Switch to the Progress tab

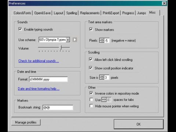tap(128, 13)
